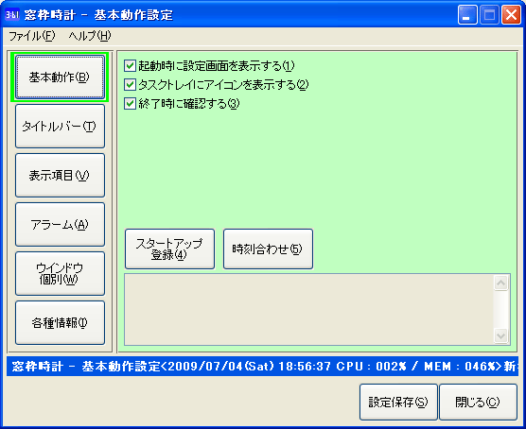
Task: Click the 時刻合わせ(5) button
Action: click(268, 249)
